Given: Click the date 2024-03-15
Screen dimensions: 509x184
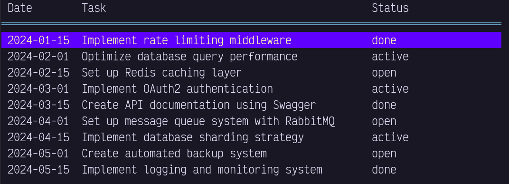Looking at the screenshot, I should (38, 105).
